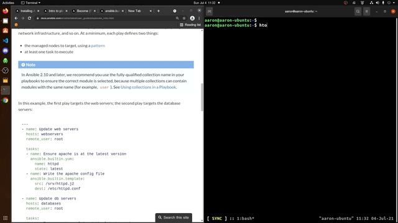Open Firefox from the Ubuntu dock

pos(6,11)
